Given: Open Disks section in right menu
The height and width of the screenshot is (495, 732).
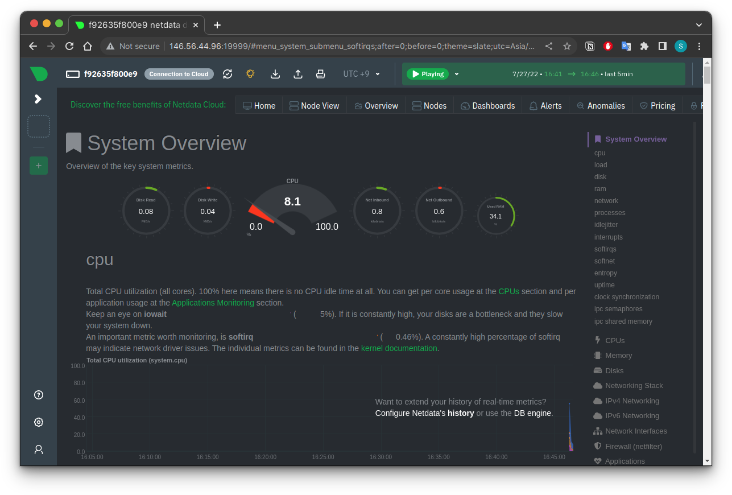Looking at the screenshot, I should pos(614,371).
